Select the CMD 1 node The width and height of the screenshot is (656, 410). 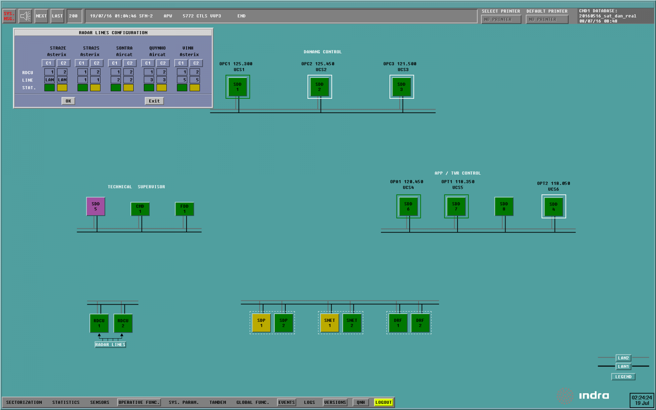pyautogui.click(x=140, y=209)
